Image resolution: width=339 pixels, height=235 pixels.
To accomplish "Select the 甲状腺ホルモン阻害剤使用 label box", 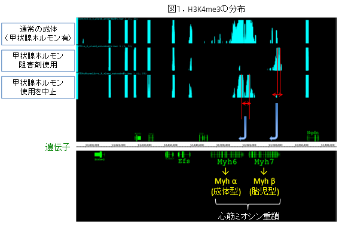I will tap(38, 61).
